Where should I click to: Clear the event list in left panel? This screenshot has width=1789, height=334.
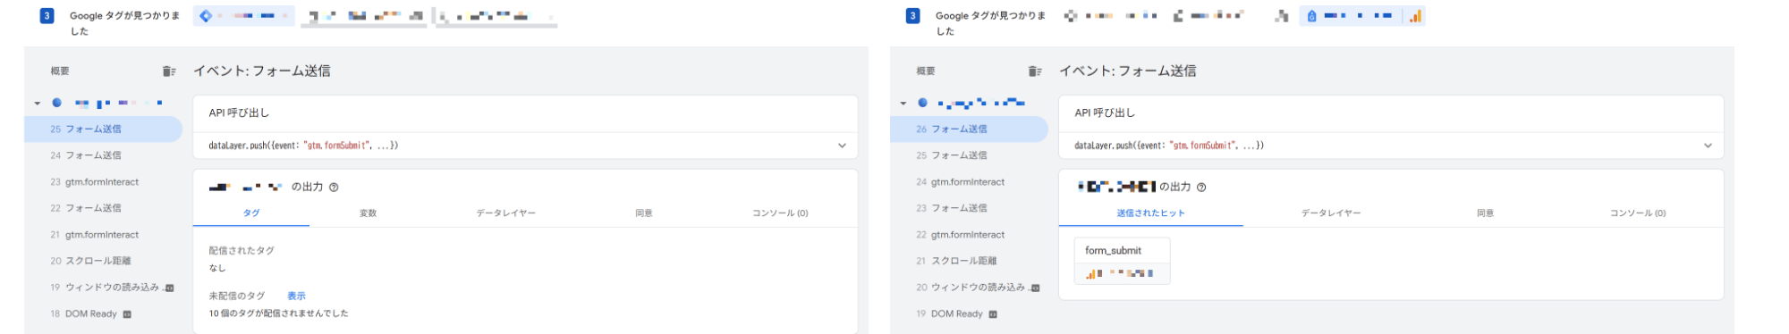[x=168, y=71]
